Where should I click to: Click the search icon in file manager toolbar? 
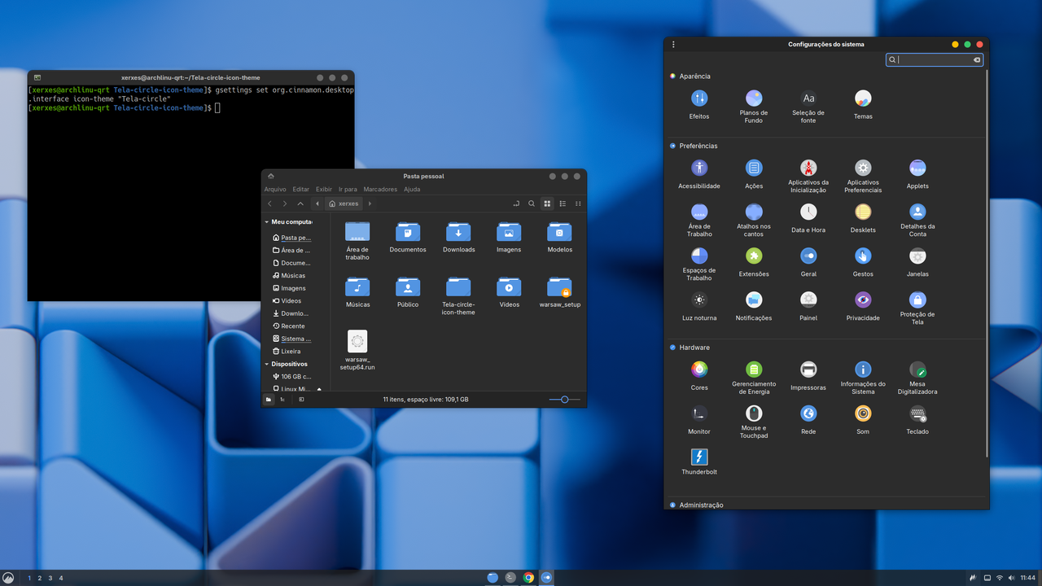pos(532,203)
